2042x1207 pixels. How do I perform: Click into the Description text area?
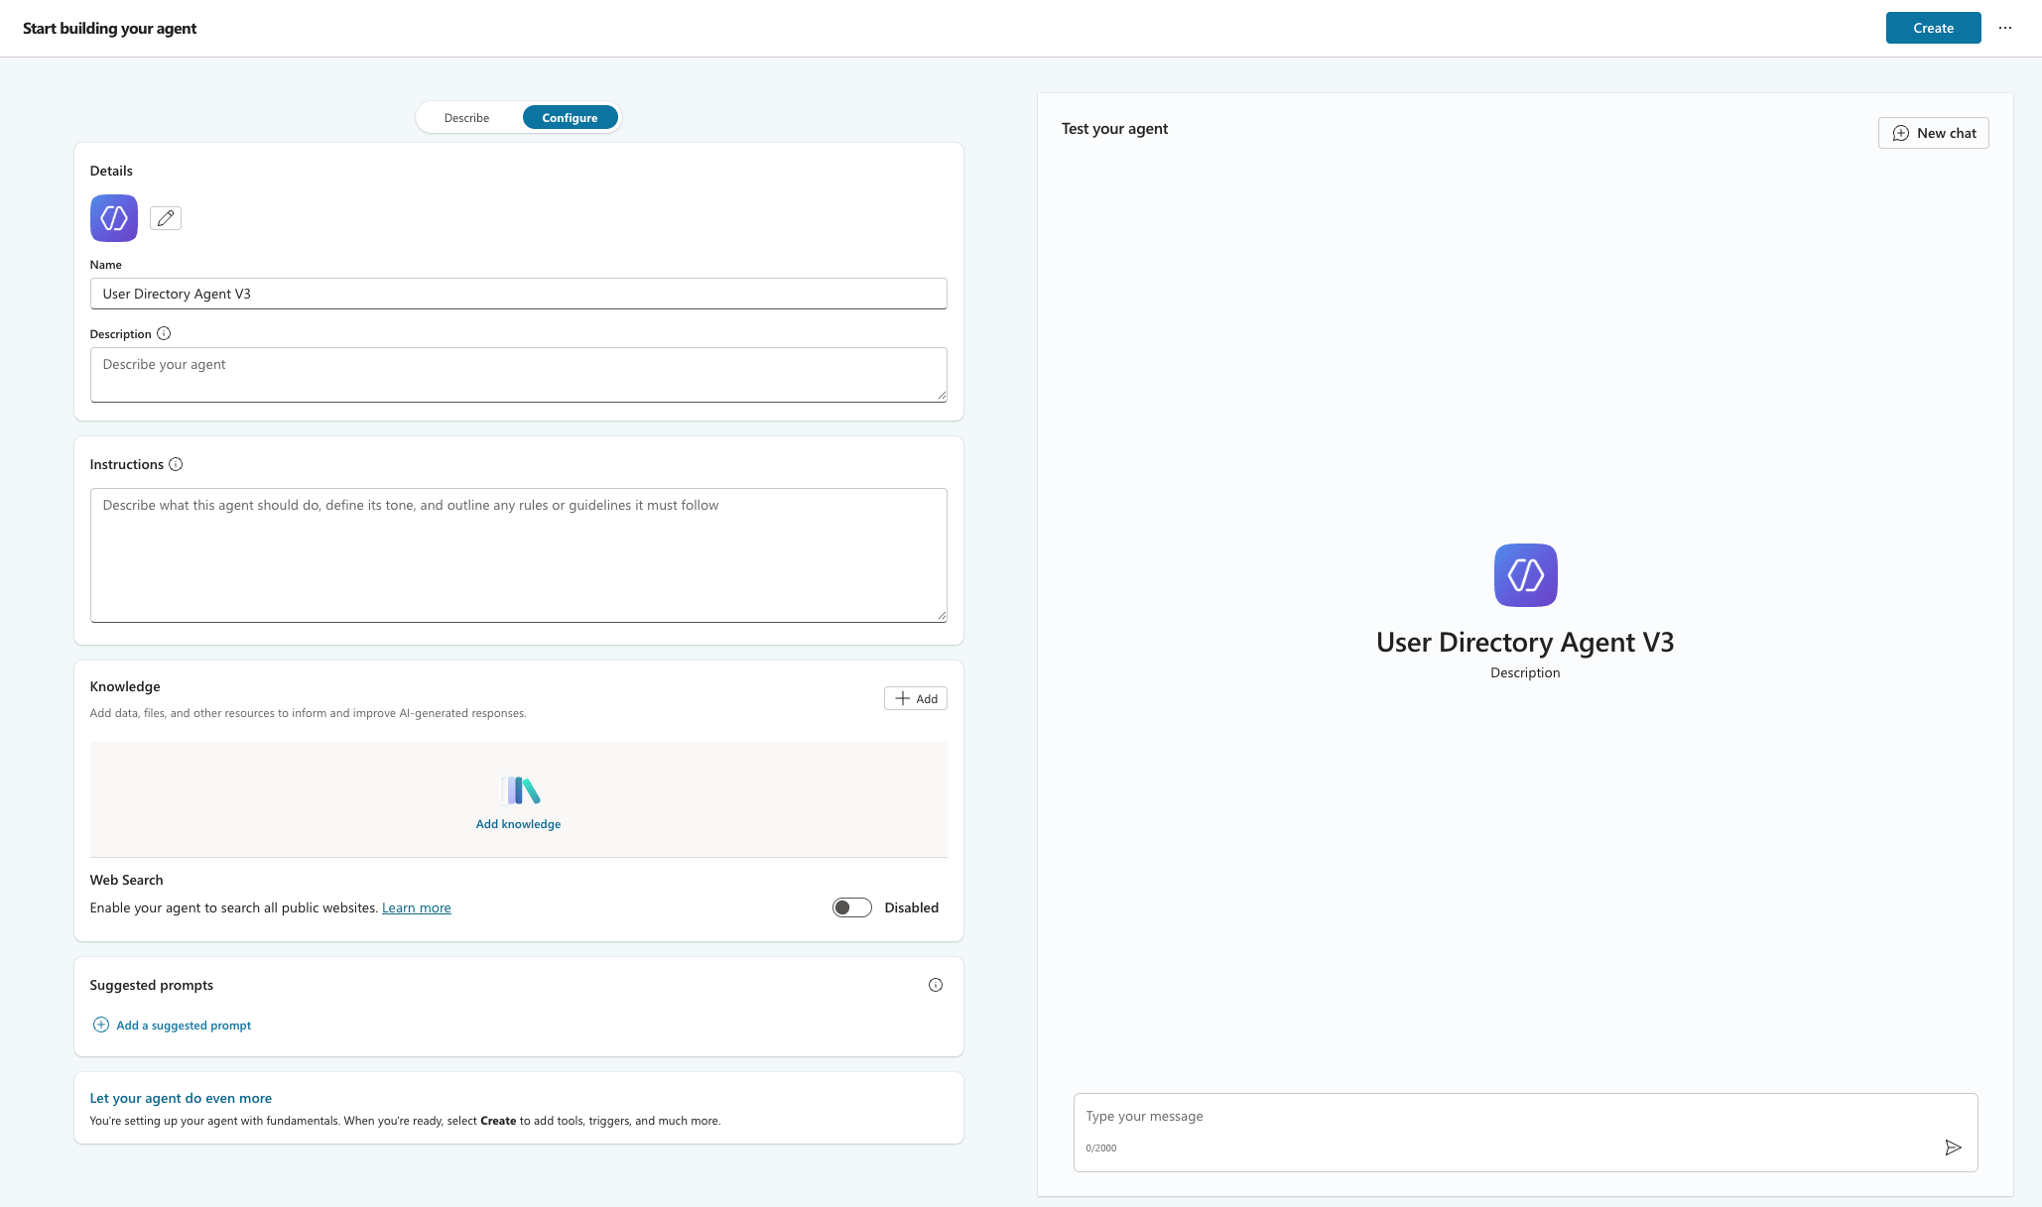coord(518,374)
